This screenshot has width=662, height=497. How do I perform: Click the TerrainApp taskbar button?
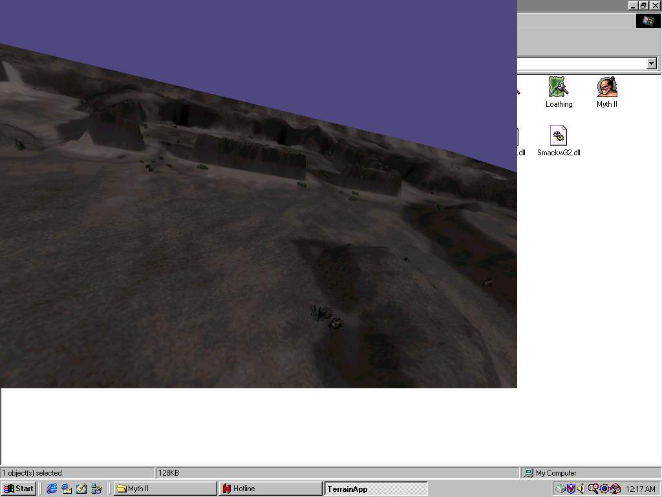(x=376, y=489)
